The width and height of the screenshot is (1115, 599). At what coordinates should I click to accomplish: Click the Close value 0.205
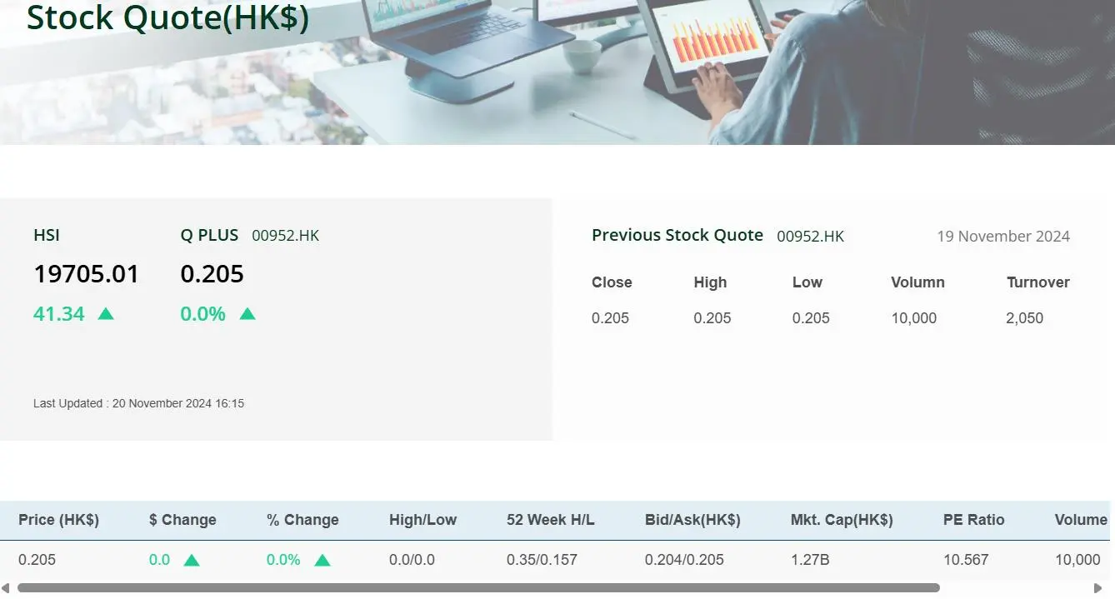[x=610, y=318]
